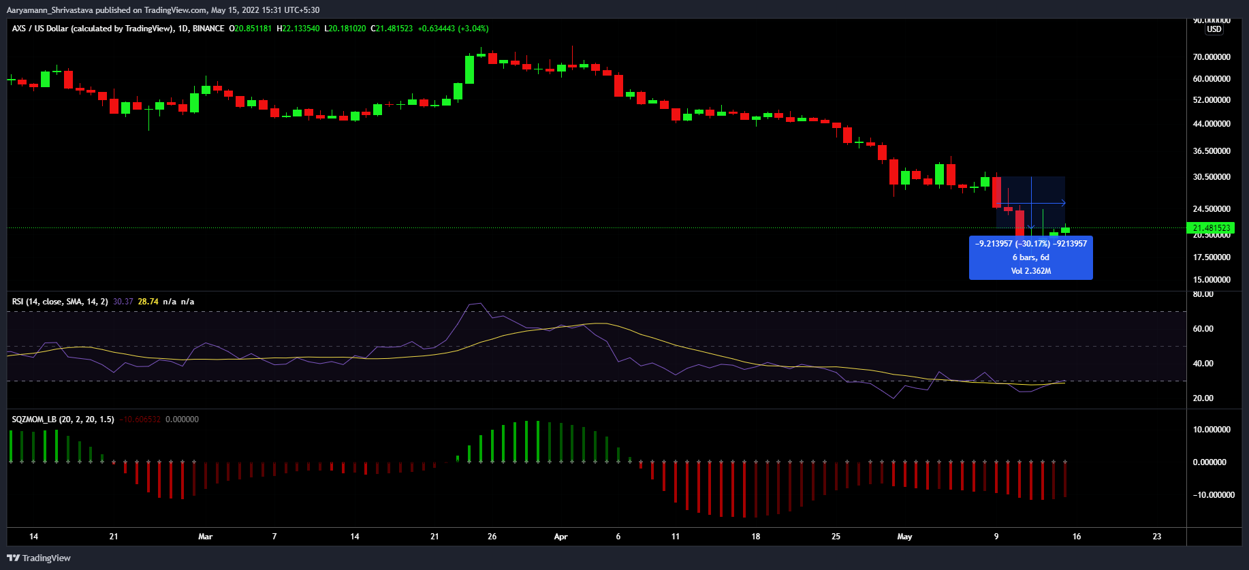Click the close price value C21.481523
Screen dimensions: 1249x570
click(392, 29)
